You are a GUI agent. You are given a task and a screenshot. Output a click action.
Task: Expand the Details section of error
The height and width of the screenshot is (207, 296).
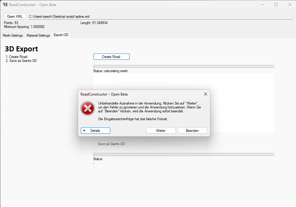tap(95, 131)
